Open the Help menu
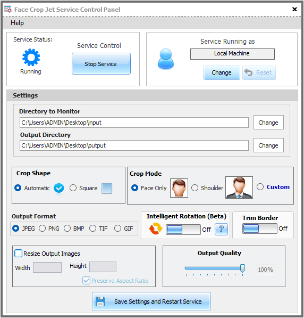Screen dimensions: 304x318 [17, 23]
